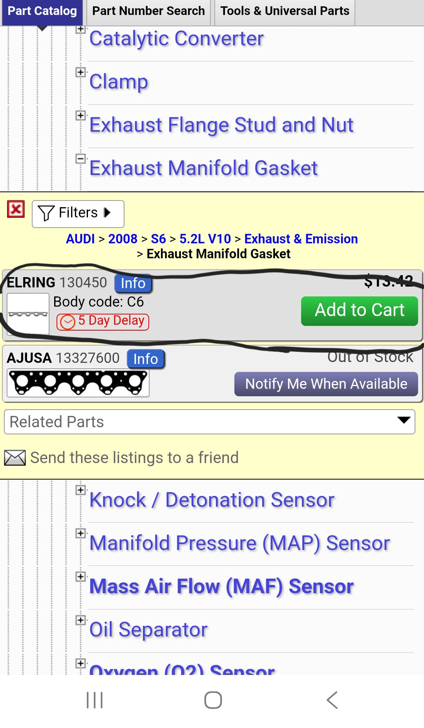Click the 5 Day Delay clock badge
The image size is (424, 728).
coord(103,322)
